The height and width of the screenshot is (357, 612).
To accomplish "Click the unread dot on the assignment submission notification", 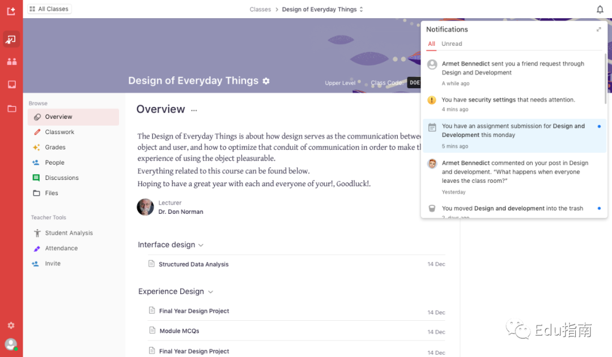I will click(x=599, y=126).
